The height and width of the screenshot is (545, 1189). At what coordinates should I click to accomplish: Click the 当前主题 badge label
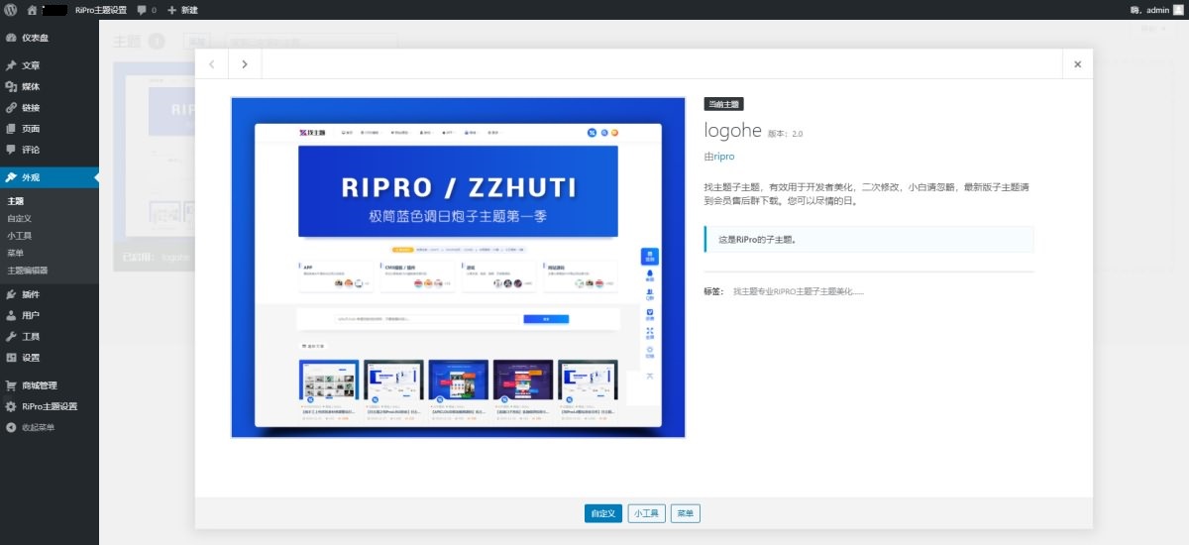pyautogui.click(x=724, y=103)
